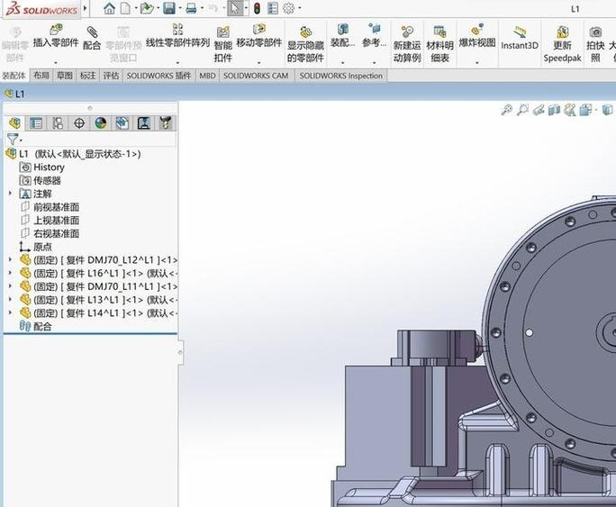Click Exploded View (爆炸视图)
This screenshot has height=507, width=616.
click(x=477, y=36)
